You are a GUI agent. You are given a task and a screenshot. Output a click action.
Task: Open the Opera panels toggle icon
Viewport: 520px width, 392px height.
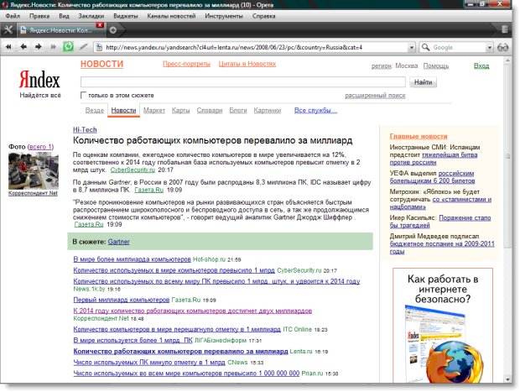[8, 30]
